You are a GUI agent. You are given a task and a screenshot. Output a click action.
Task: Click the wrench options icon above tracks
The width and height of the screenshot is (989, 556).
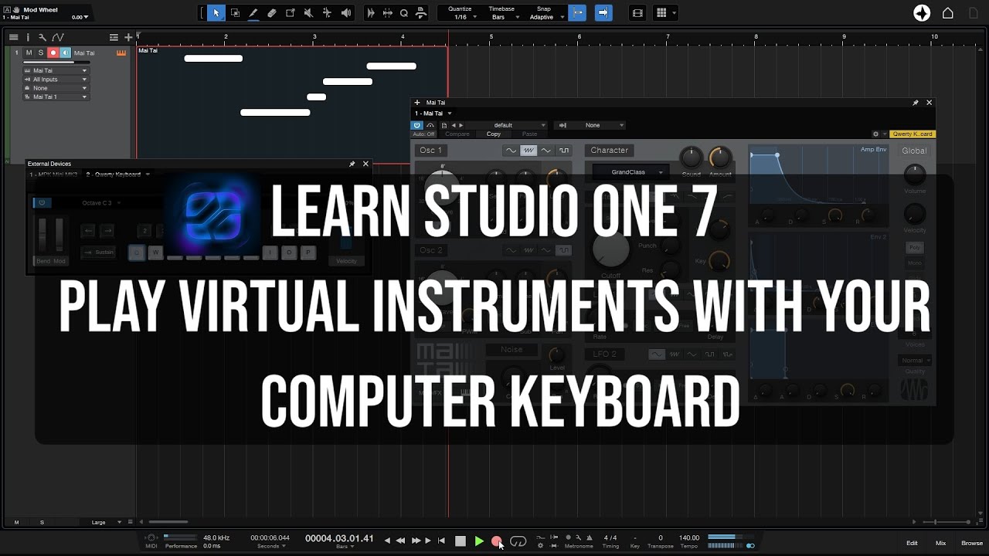pos(42,37)
